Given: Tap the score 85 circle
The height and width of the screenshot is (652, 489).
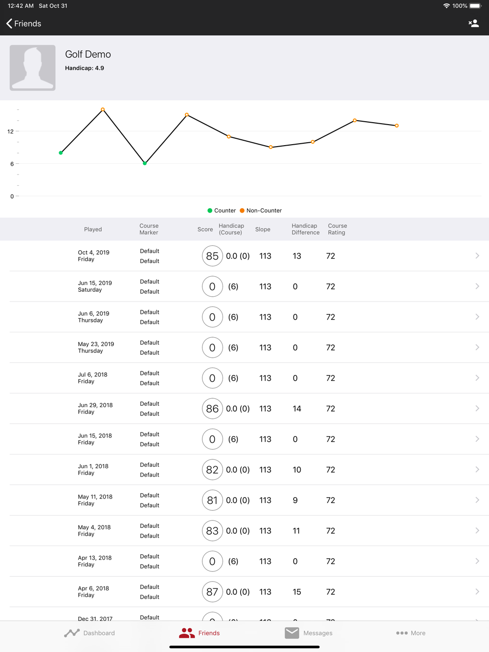Looking at the screenshot, I should pyautogui.click(x=212, y=256).
